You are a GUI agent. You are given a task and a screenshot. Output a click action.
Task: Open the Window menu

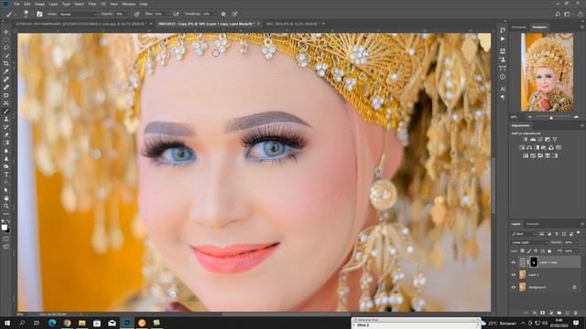[129, 4]
